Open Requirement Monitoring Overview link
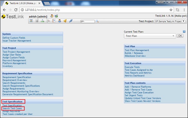This screenshot has height=118, width=188. 21,91
